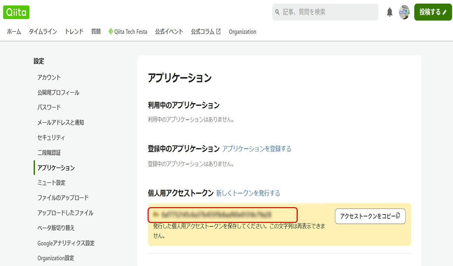Click your profile avatar picture

click(x=404, y=12)
